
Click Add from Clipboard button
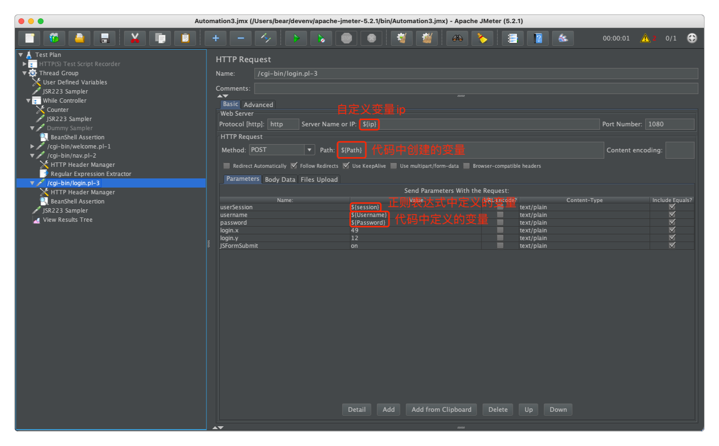[x=442, y=410]
